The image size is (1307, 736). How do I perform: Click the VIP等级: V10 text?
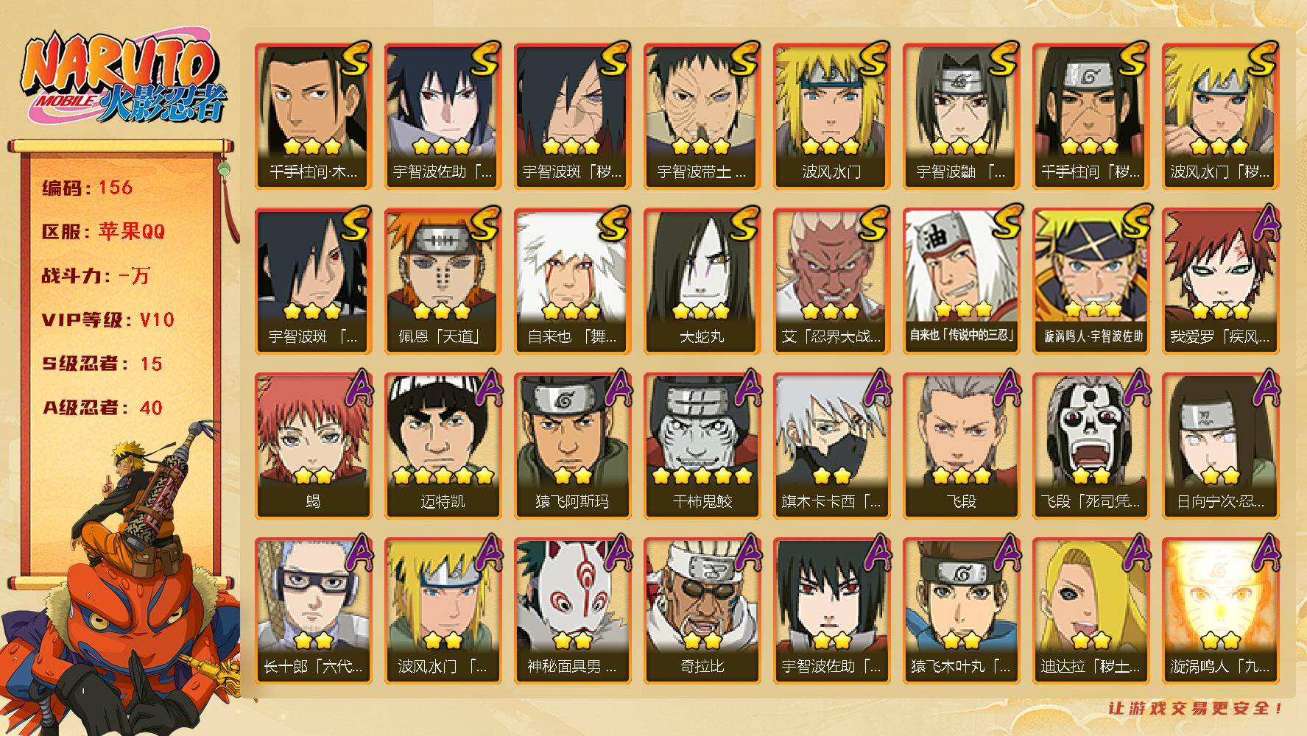[108, 319]
